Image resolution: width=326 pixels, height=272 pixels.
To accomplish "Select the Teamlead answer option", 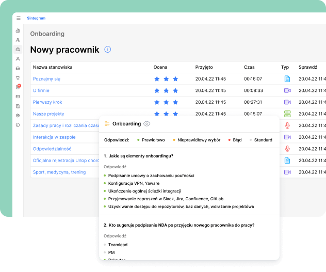I will (x=118, y=244).
